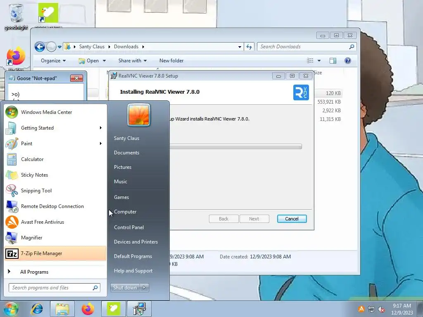423x317 pixels.
Task: Click the RealVNC logo in the installer
Action: 301,92
